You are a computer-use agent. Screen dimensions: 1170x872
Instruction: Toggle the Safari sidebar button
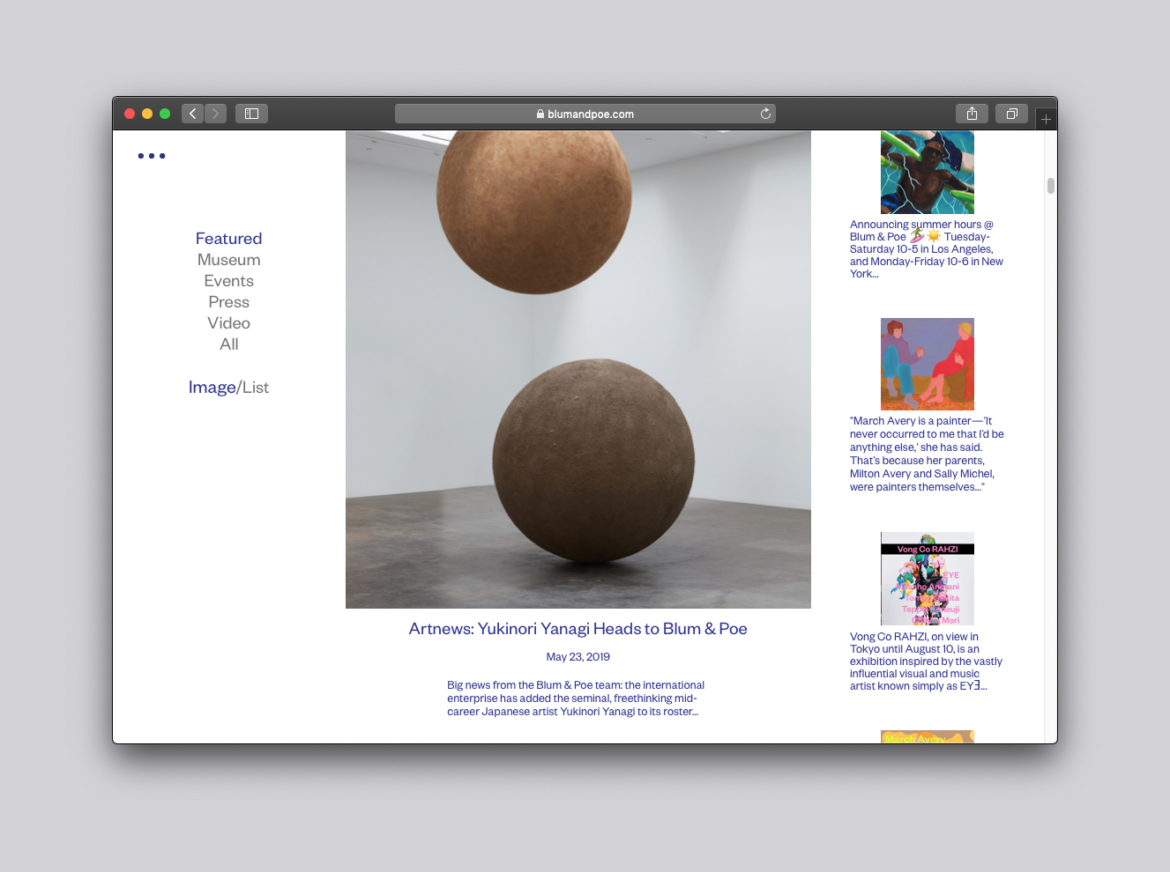pos(251,114)
